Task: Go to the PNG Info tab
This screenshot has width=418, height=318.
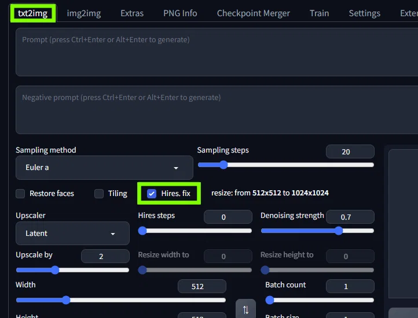Action: click(x=180, y=13)
